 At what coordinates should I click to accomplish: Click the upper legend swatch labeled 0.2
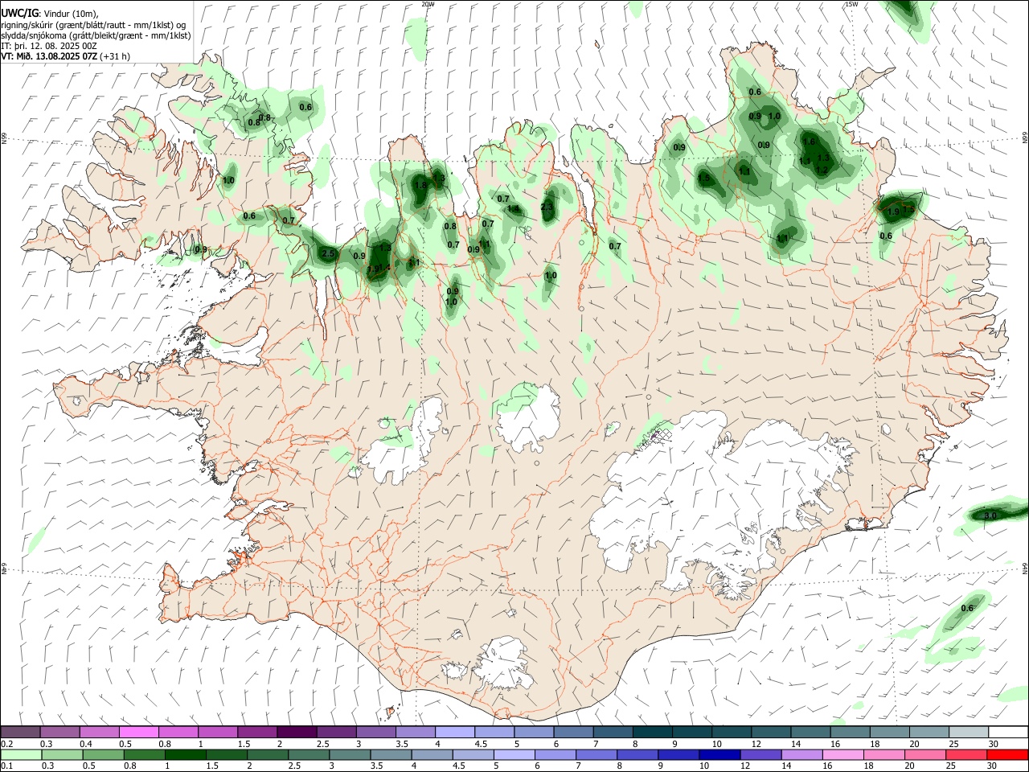pyautogui.click(x=20, y=732)
